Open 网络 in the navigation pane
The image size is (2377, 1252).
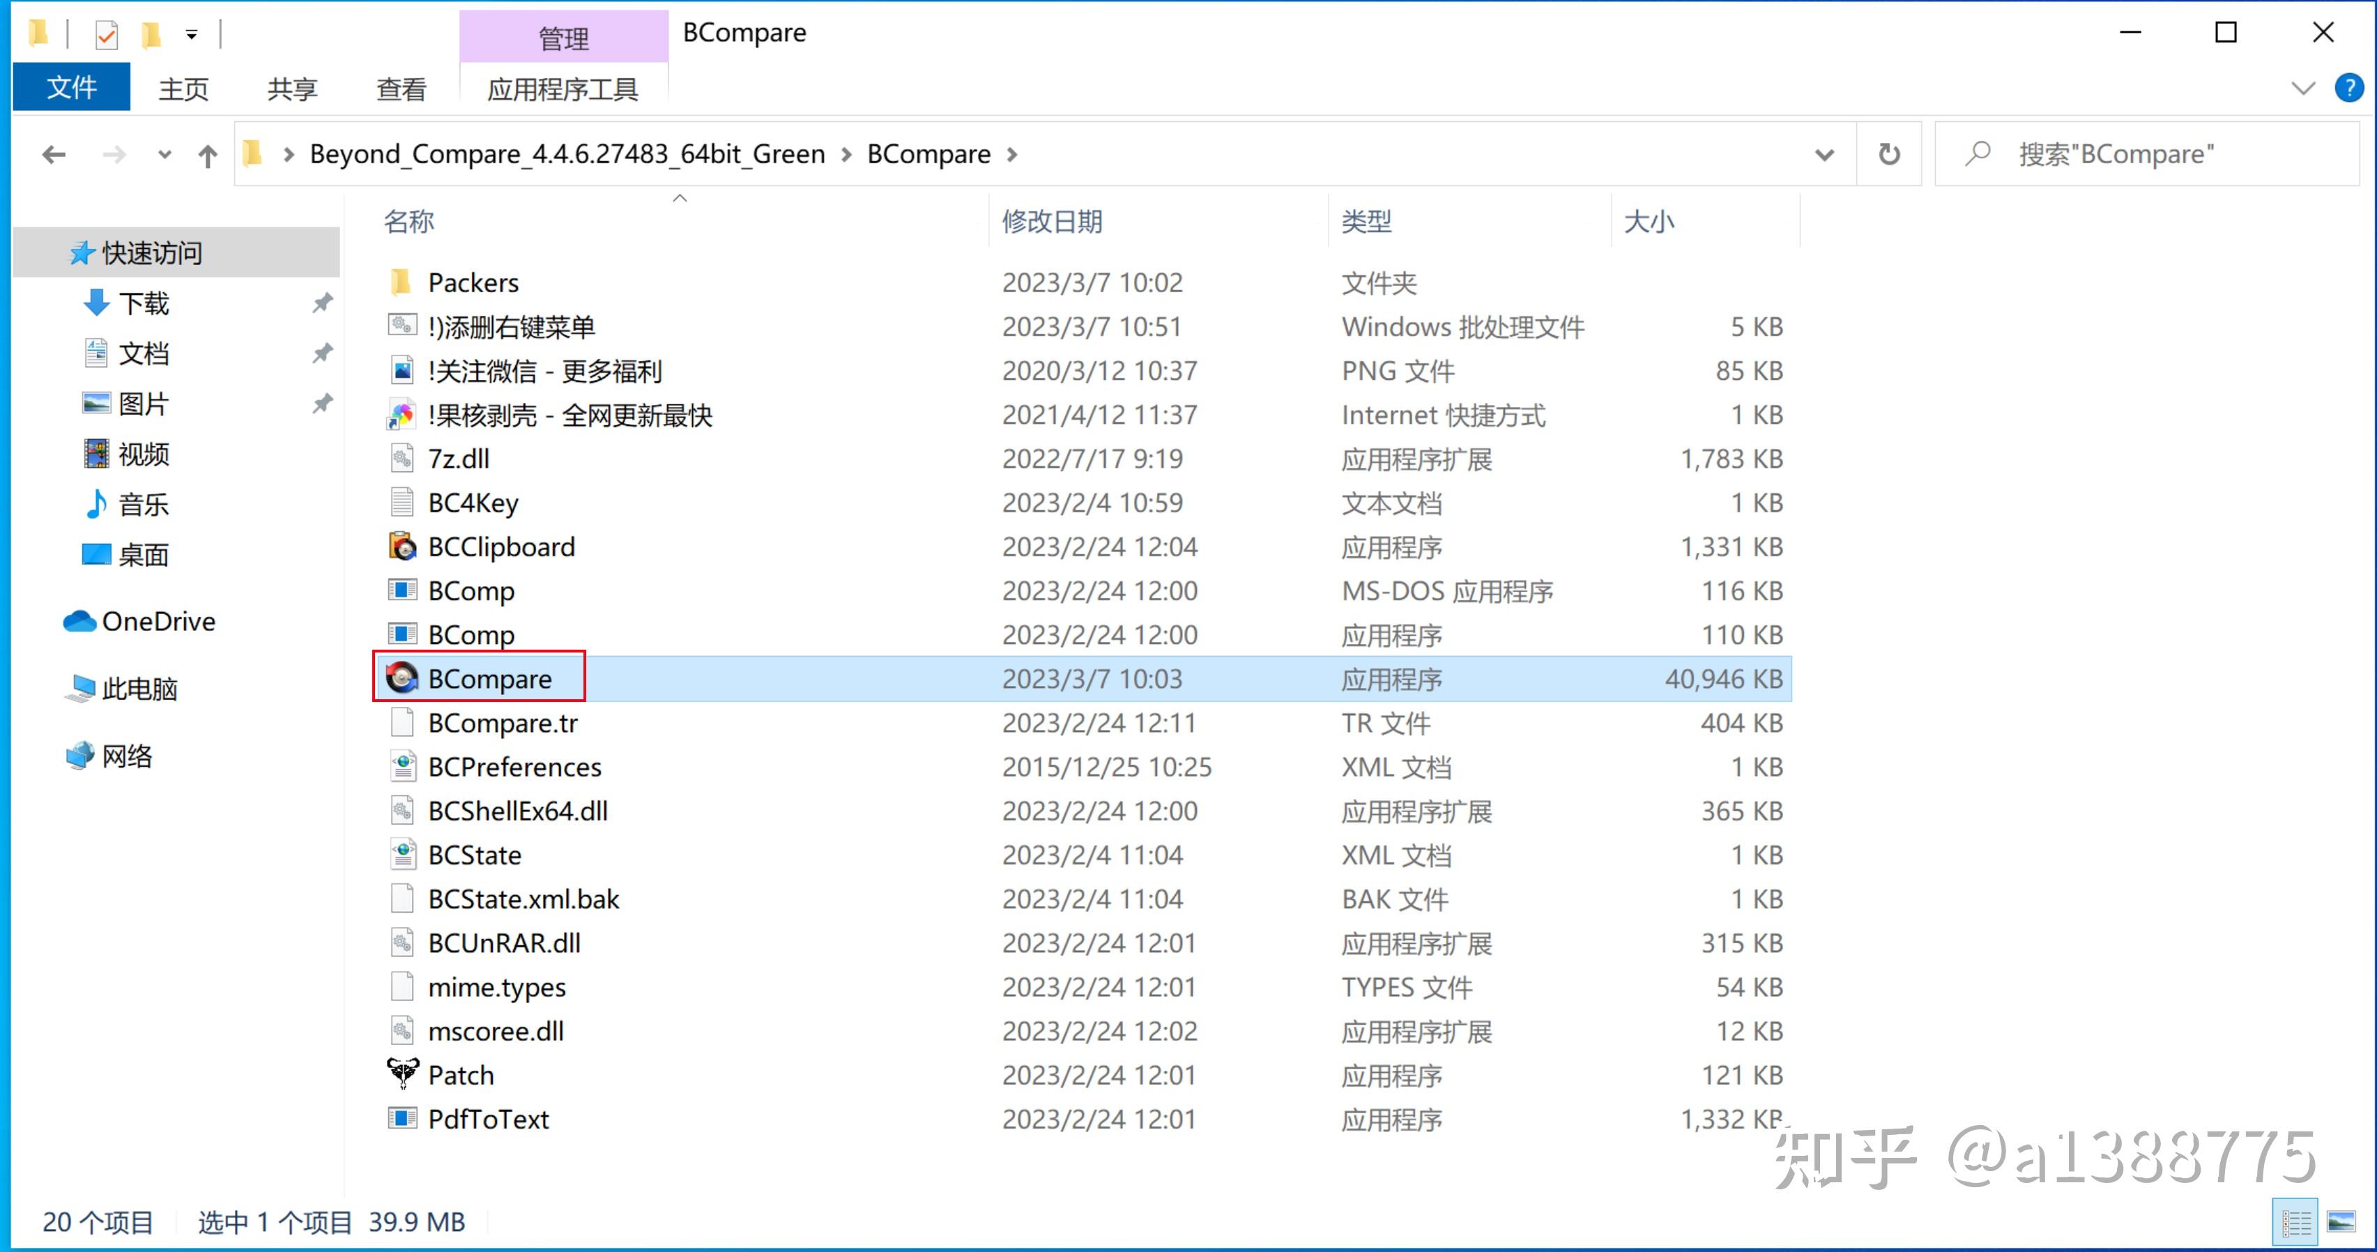(109, 756)
